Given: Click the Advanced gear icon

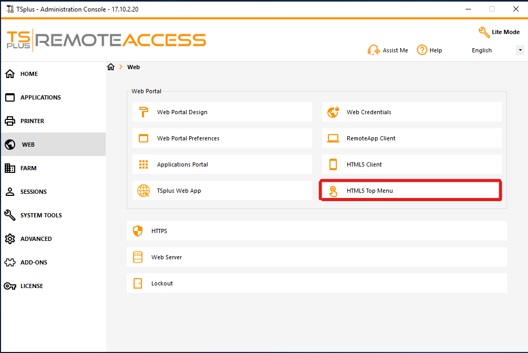Looking at the screenshot, I should 10,239.
